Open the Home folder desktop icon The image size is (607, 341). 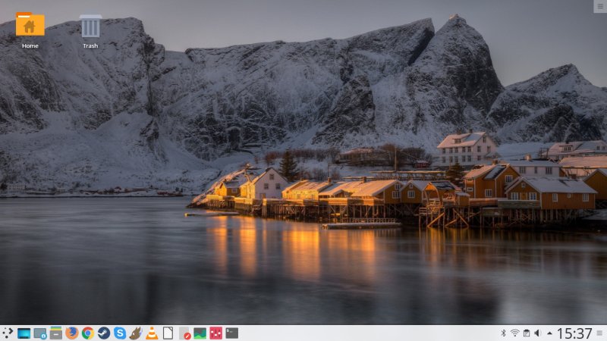coord(30,25)
